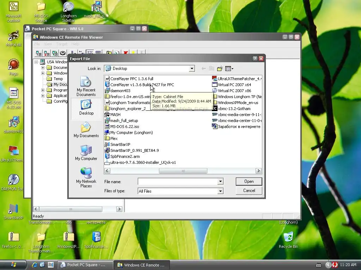Open the Files of type dropdown
The height and width of the screenshot is (270, 361).
click(220, 191)
